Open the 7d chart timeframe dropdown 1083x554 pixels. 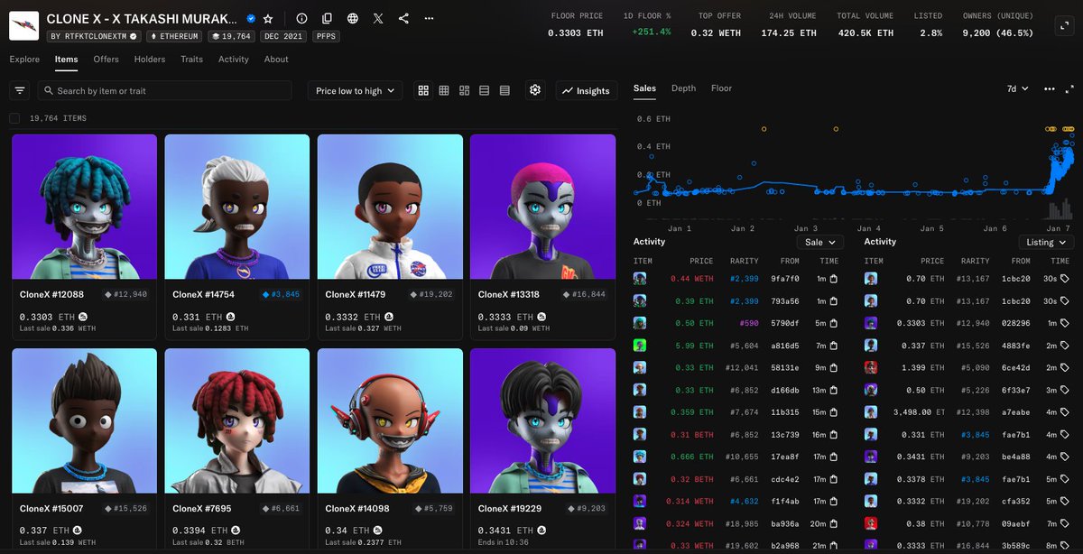pos(1017,88)
